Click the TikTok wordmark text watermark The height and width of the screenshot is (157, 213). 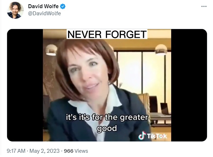[x=157, y=136]
